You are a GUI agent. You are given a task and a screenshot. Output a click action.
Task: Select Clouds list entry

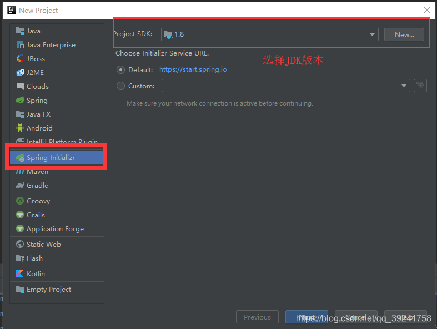click(57, 87)
